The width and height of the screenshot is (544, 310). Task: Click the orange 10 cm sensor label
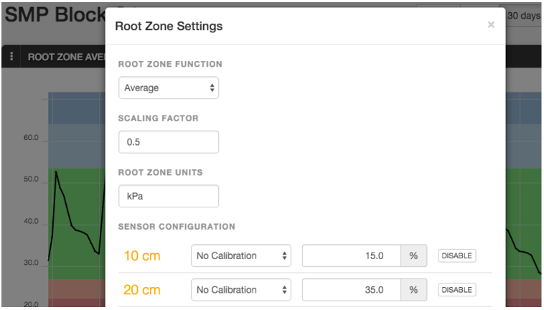click(142, 255)
